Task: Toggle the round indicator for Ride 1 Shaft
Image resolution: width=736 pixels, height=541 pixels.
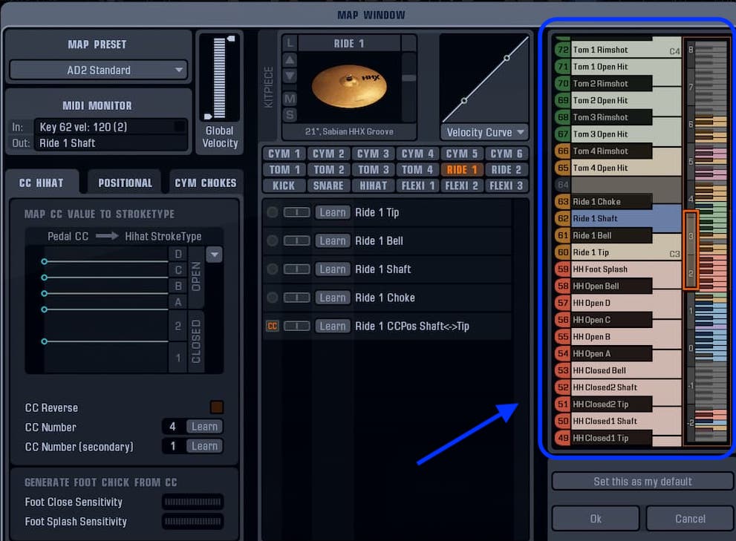Action: (x=273, y=269)
